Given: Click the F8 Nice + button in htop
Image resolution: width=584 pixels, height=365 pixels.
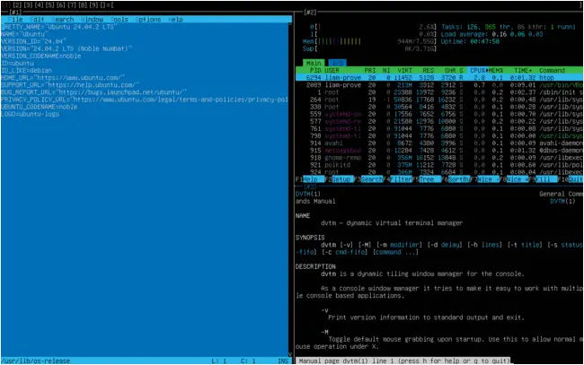Looking at the screenshot, I should click(514, 179).
